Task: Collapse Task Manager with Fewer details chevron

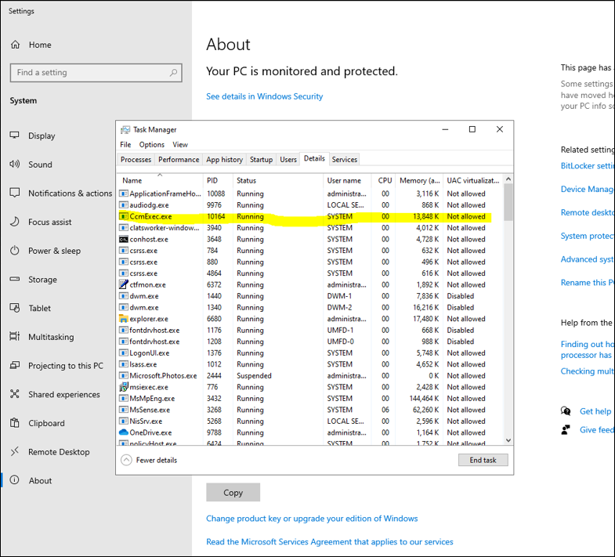Action: 126,460
